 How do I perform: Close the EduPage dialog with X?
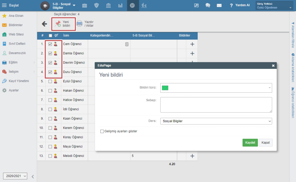tap(273, 66)
